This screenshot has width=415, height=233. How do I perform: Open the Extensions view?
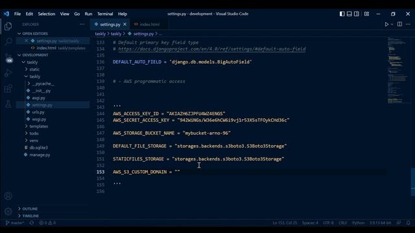[8, 89]
